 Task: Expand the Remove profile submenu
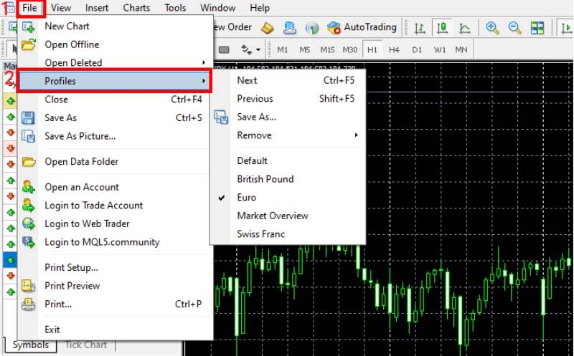point(288,135)
